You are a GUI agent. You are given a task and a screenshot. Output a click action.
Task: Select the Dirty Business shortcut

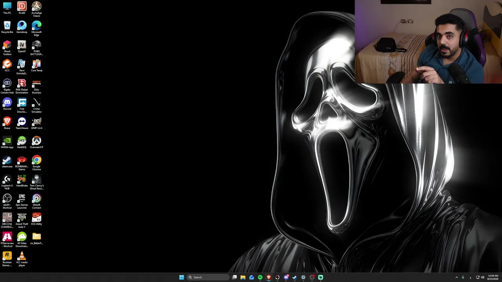coord(36,86)
